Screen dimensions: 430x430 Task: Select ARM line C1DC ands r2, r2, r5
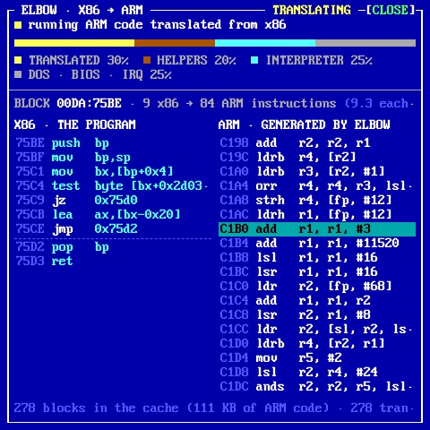point(317,386)
